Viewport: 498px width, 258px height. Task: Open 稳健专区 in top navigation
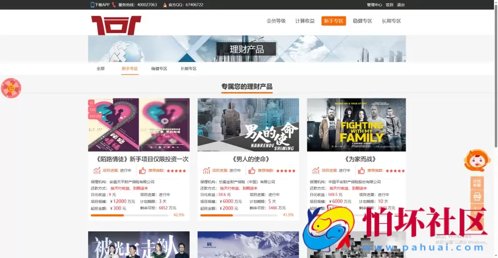[362, 21]
